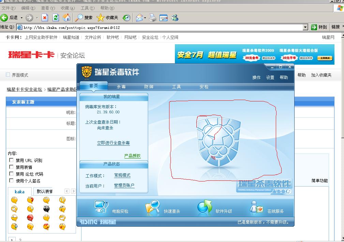The height and width of the screenshot is (242, 344).
Task: Open 瑞星知道 nav link
Action: [x=71, y=37]
